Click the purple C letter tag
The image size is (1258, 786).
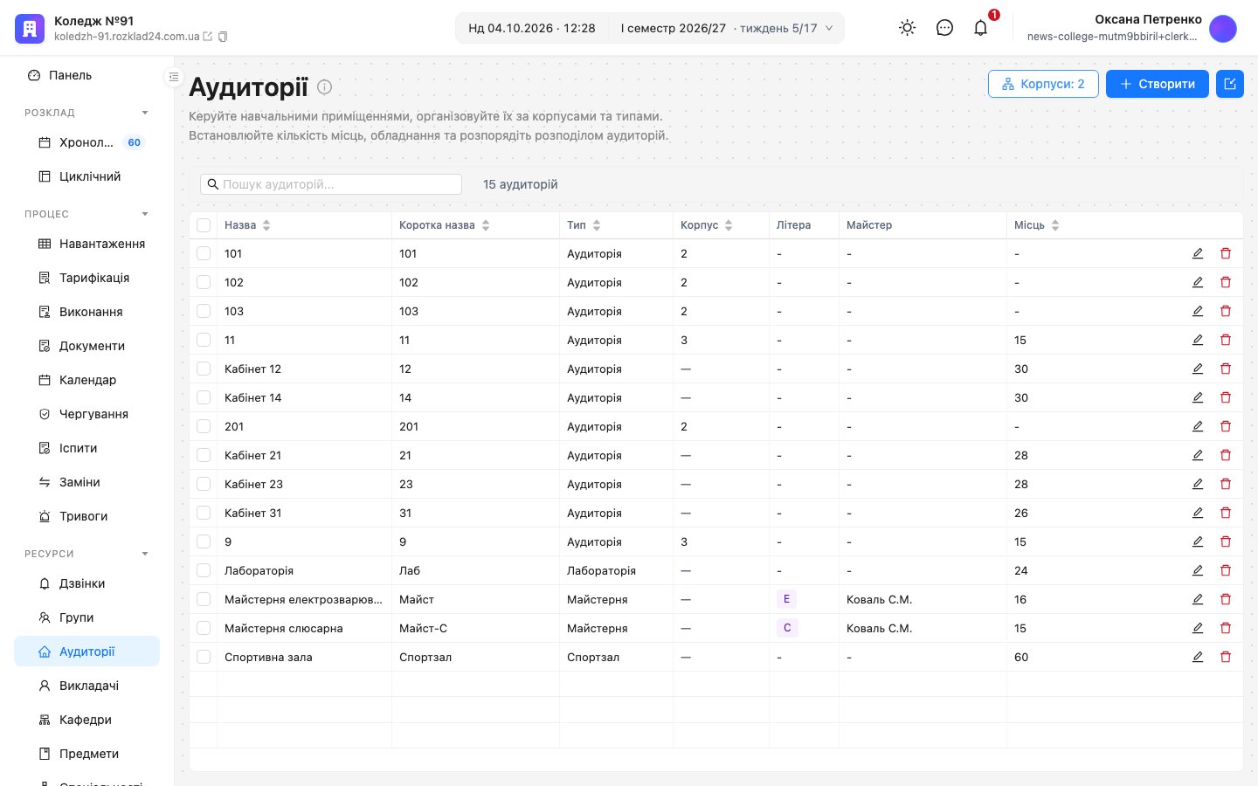[x=787, y=628]
